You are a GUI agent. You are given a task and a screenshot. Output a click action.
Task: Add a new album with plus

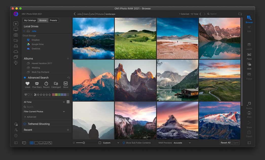click(x=68, y=59)
